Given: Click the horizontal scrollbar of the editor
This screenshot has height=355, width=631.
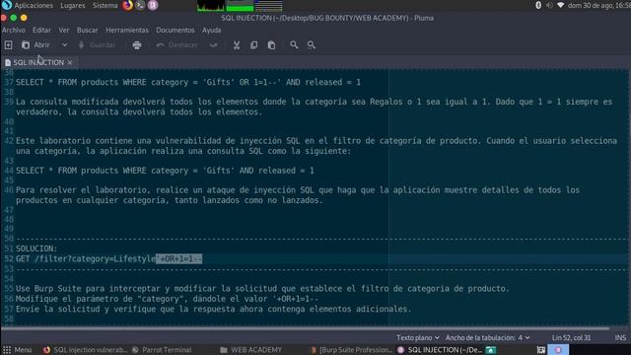Looking at the screenshot, I should [306, 328].
